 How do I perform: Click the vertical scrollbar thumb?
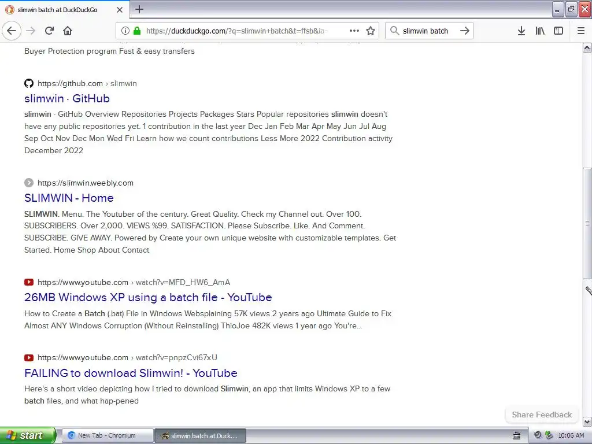[x=587, y=223]
